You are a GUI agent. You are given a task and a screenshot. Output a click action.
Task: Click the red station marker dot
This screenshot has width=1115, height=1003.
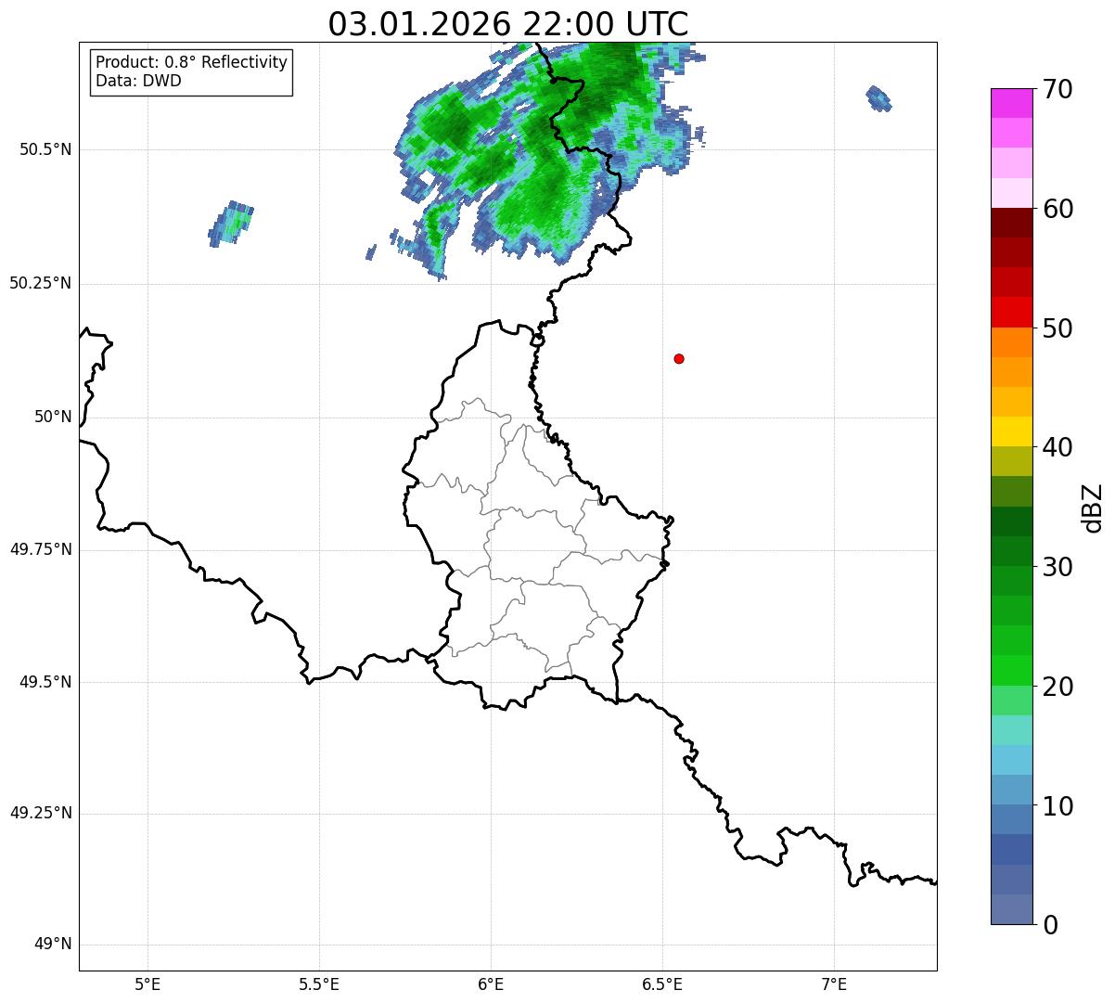pyautogui.click(x=679, y=358)
